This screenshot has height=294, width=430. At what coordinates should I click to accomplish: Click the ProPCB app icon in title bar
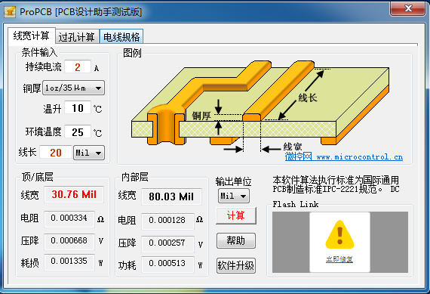(10, 11)
